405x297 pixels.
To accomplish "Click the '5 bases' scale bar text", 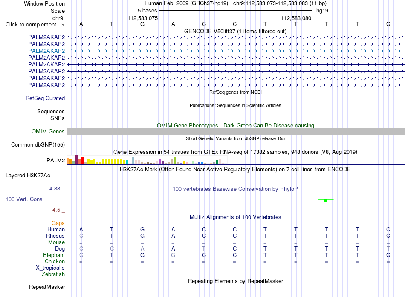I will [147, 11].
